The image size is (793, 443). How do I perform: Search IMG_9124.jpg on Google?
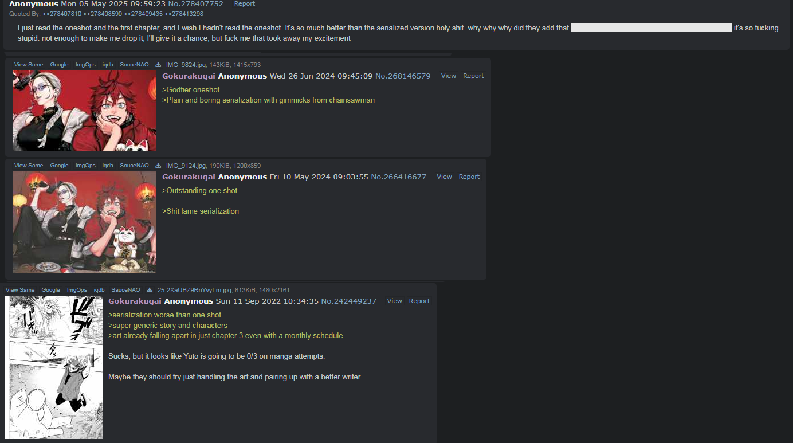pos(59,166)
